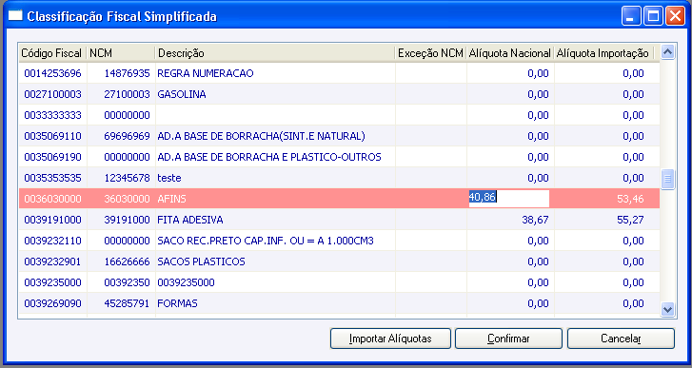Click the 55,27 Alíquota Importação value

click(x=631, y=220)
